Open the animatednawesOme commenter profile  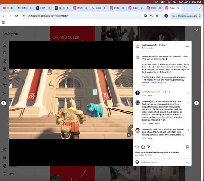pos(152,92)
